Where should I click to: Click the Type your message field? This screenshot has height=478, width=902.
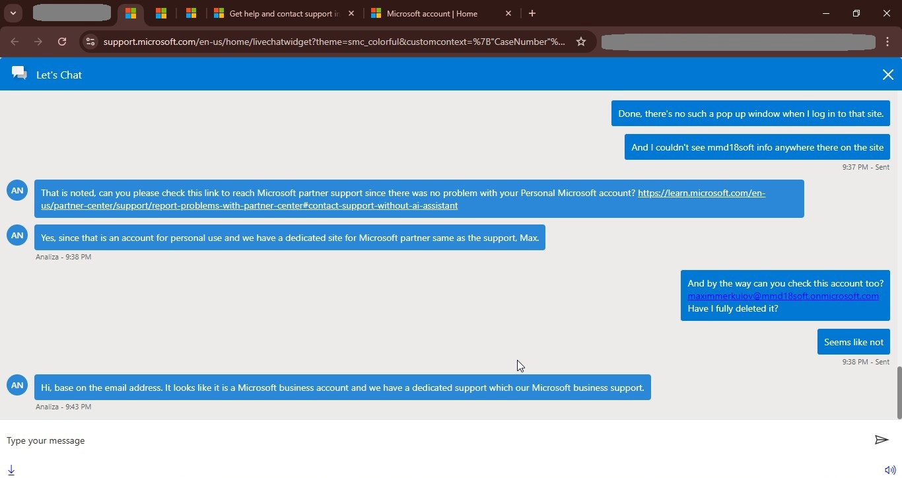(x=436, y=440)
